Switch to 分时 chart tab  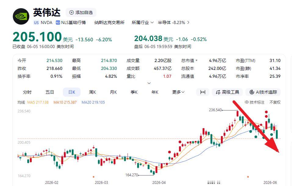[x=27, y=92]
